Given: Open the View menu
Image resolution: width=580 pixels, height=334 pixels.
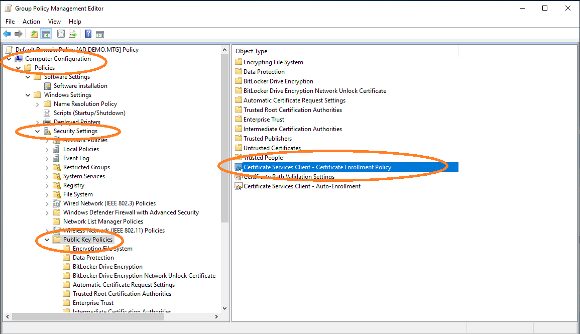Looking at the screenshot, I should 54,21.
